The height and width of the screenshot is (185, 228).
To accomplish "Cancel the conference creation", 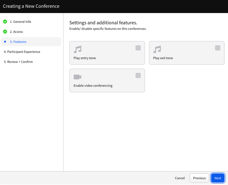I will 180,178.
